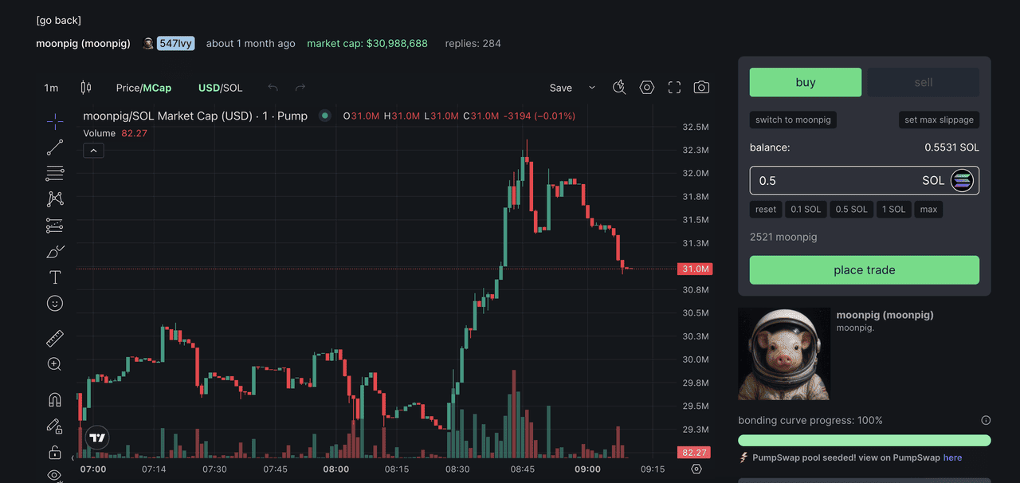The width and height of the screenshot is (1020, 483).
Task: Open chart settings hexagon icon
Action: tap(647, 88)
